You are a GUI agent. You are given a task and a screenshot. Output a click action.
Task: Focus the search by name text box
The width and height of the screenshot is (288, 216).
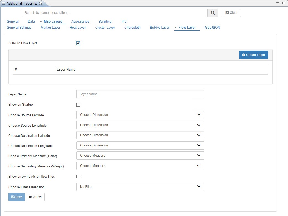click(x=115, y=13)
